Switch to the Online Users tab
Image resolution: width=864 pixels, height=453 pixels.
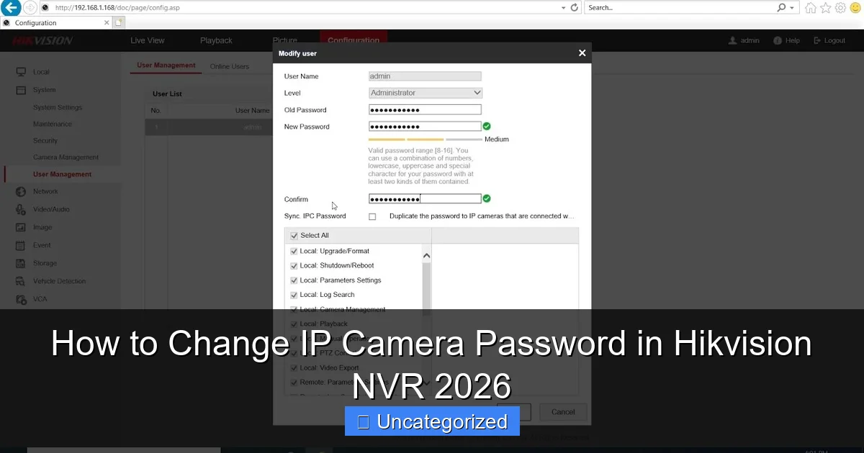click(x=229, y=65)
